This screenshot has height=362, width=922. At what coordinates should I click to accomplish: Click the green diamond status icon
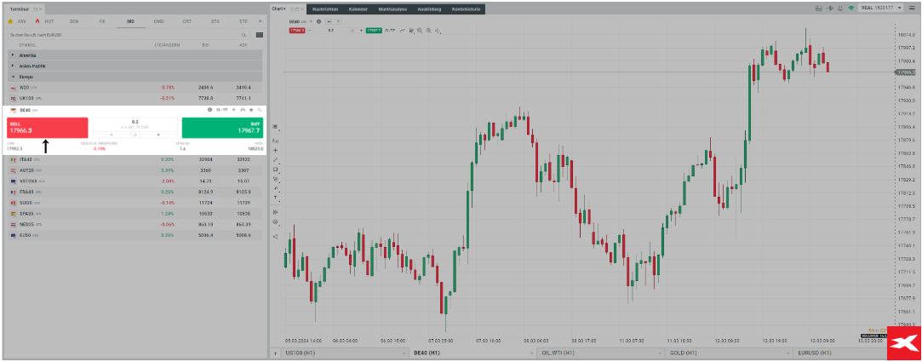[x=850, y=8]
